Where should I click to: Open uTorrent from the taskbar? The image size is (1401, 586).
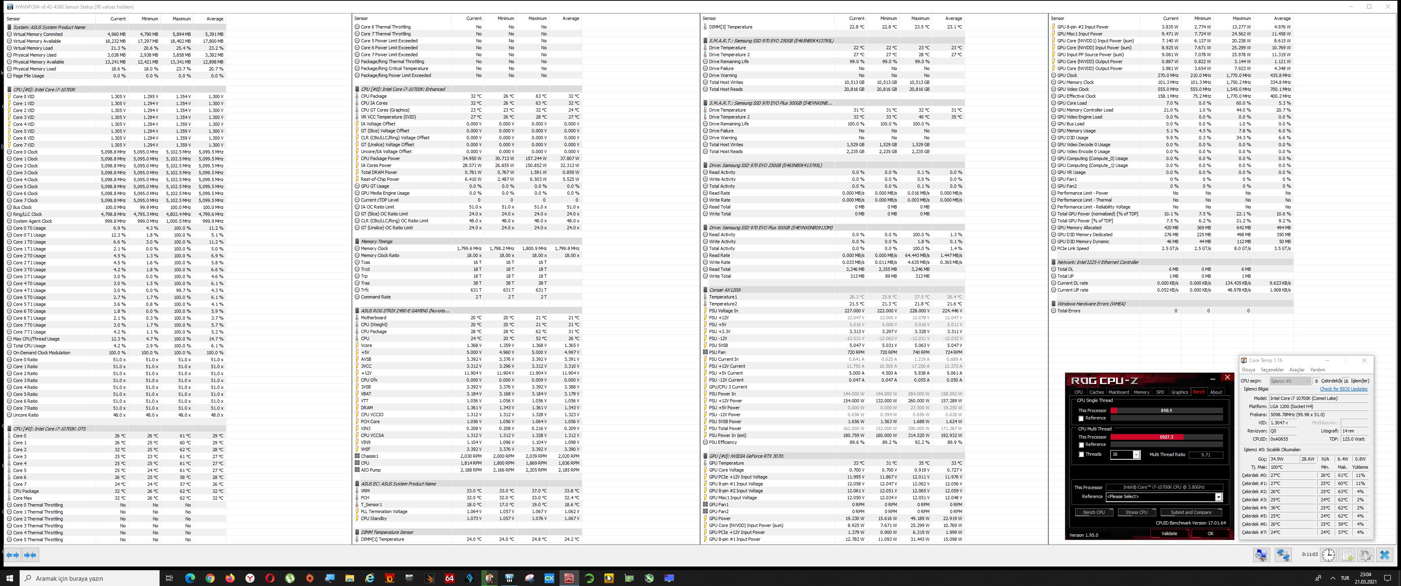290,578
